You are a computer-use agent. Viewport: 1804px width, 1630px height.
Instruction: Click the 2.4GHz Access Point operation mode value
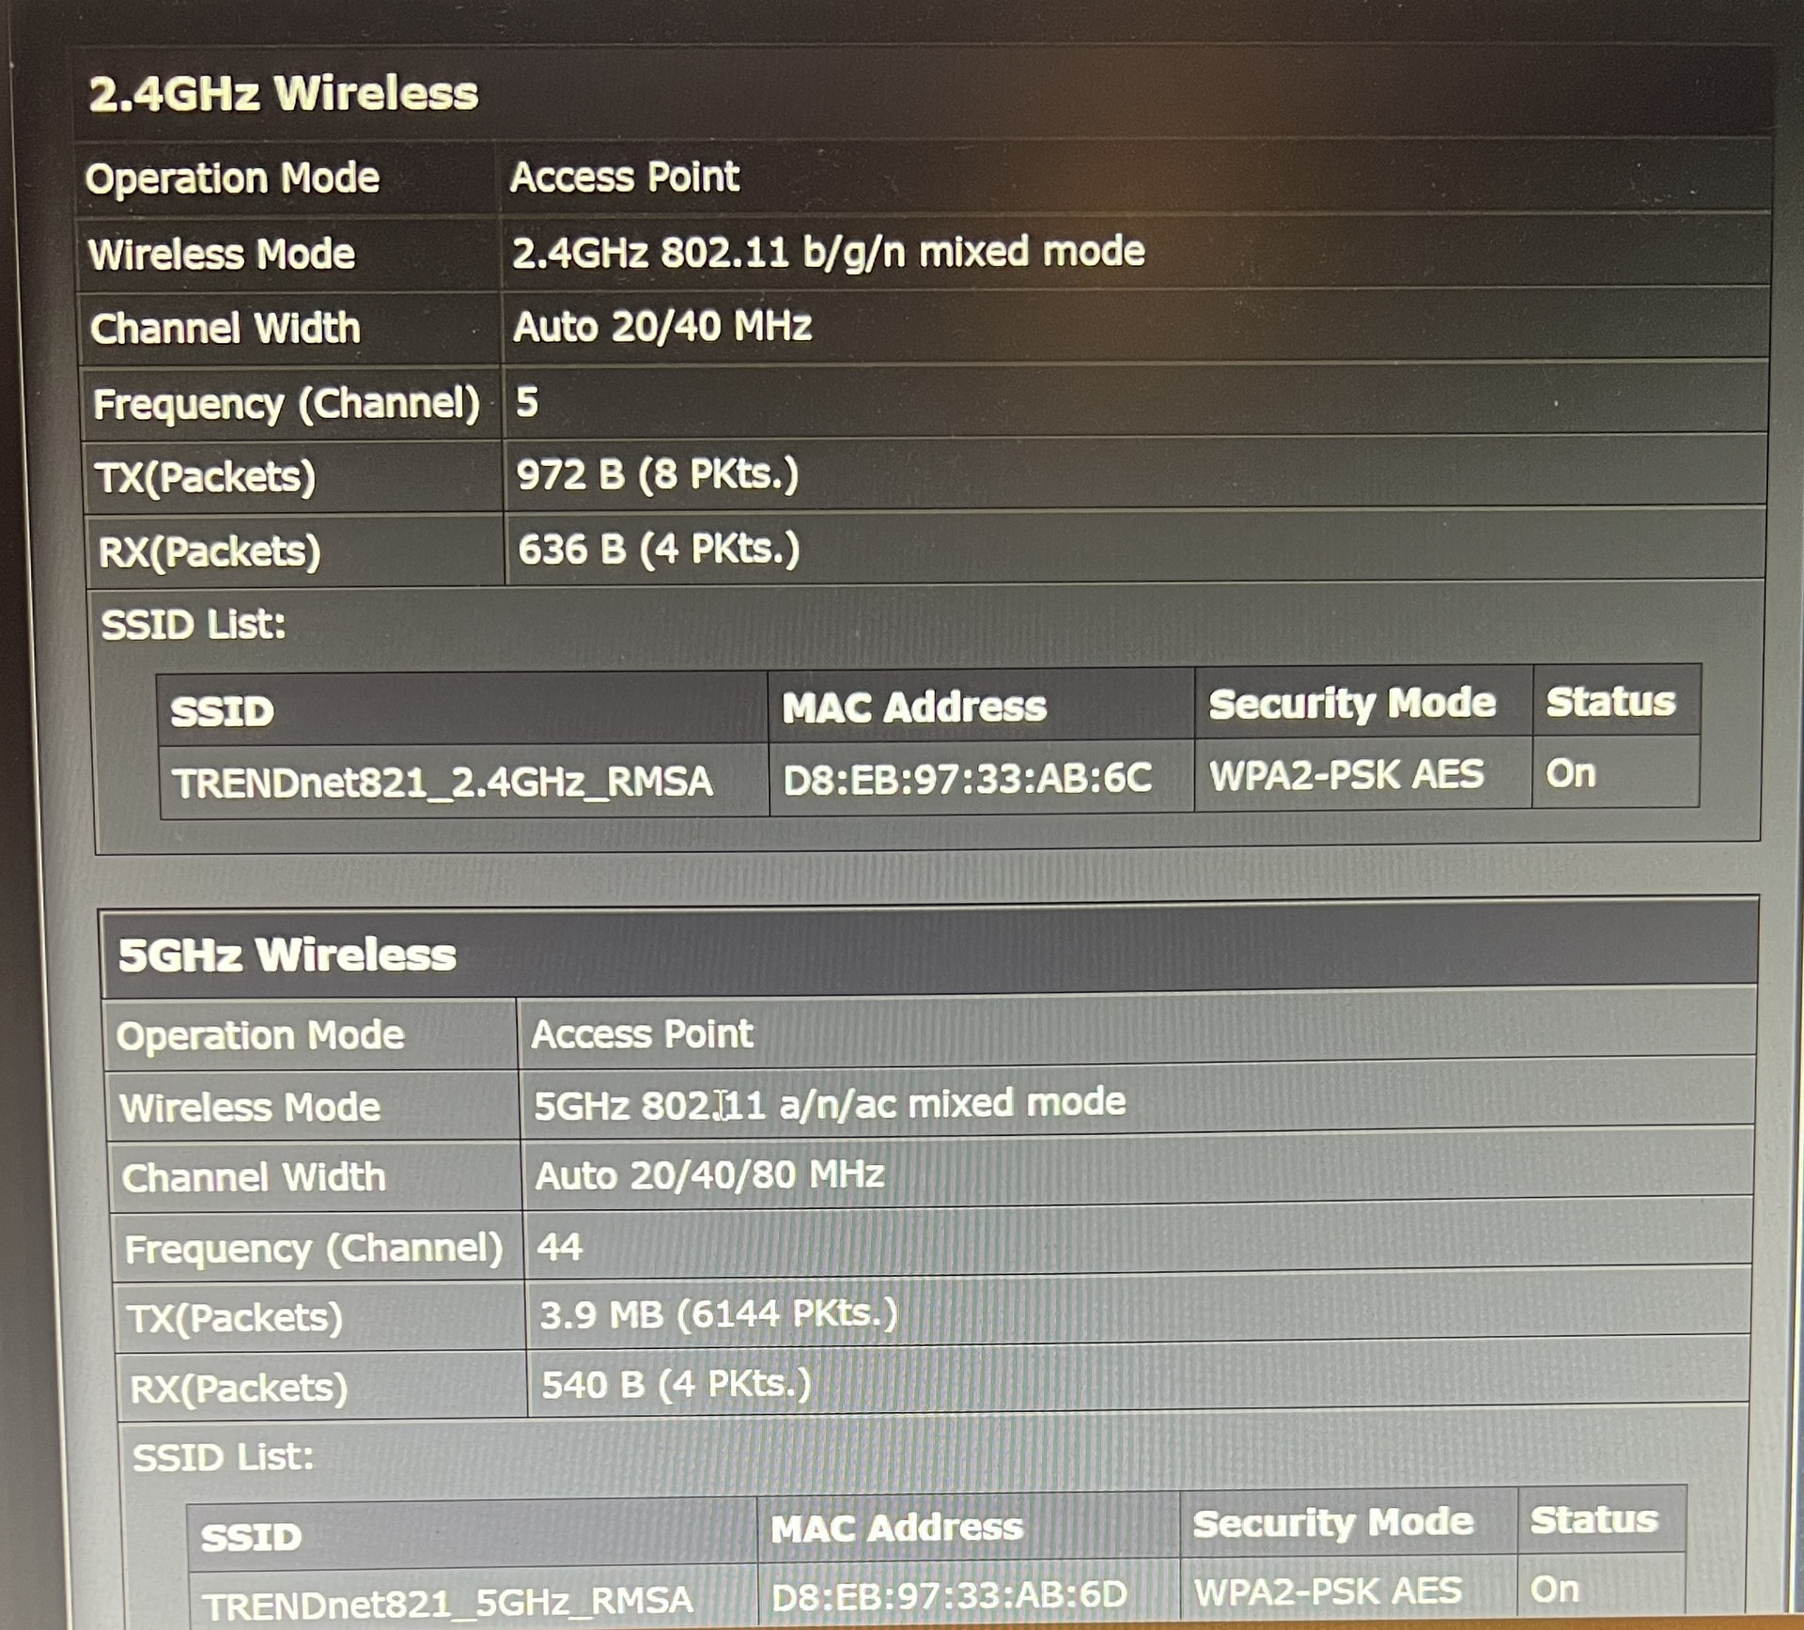pyautogui.click(x=624, y=177)
